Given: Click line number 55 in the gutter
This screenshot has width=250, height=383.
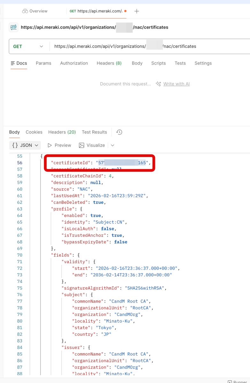Looking at the screenshot, I should pyautogui.click(x=19, y=156).
